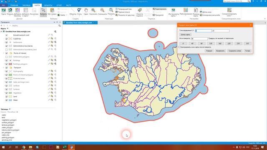
Task: Open the ОБЪЕКТЫ ribbon tab
Action: tap(48, 5)
